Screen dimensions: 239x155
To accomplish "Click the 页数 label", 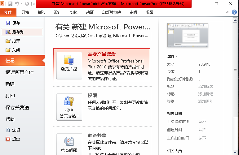I will pyautogui.click(x=171, y=72).
